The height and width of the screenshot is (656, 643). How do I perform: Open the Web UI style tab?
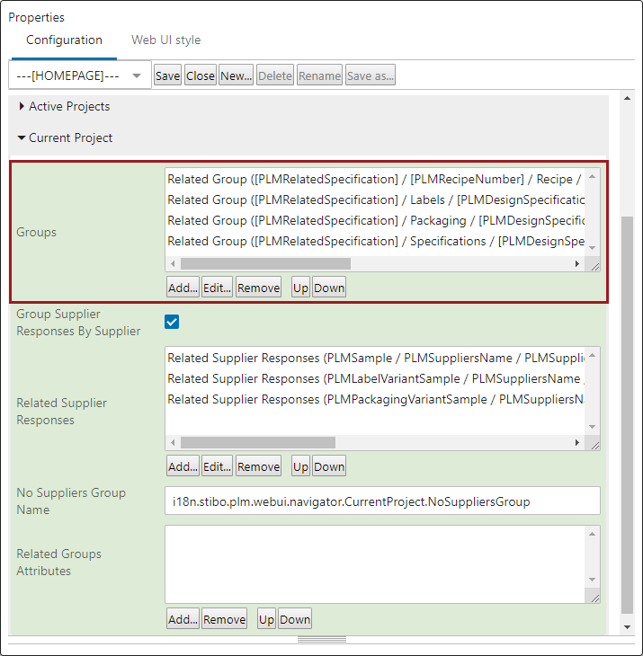click(165, 40)
